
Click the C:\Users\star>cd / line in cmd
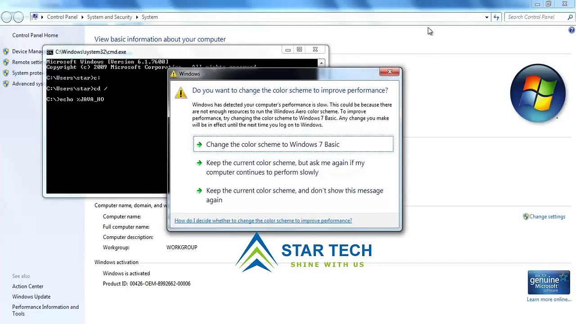77,89
